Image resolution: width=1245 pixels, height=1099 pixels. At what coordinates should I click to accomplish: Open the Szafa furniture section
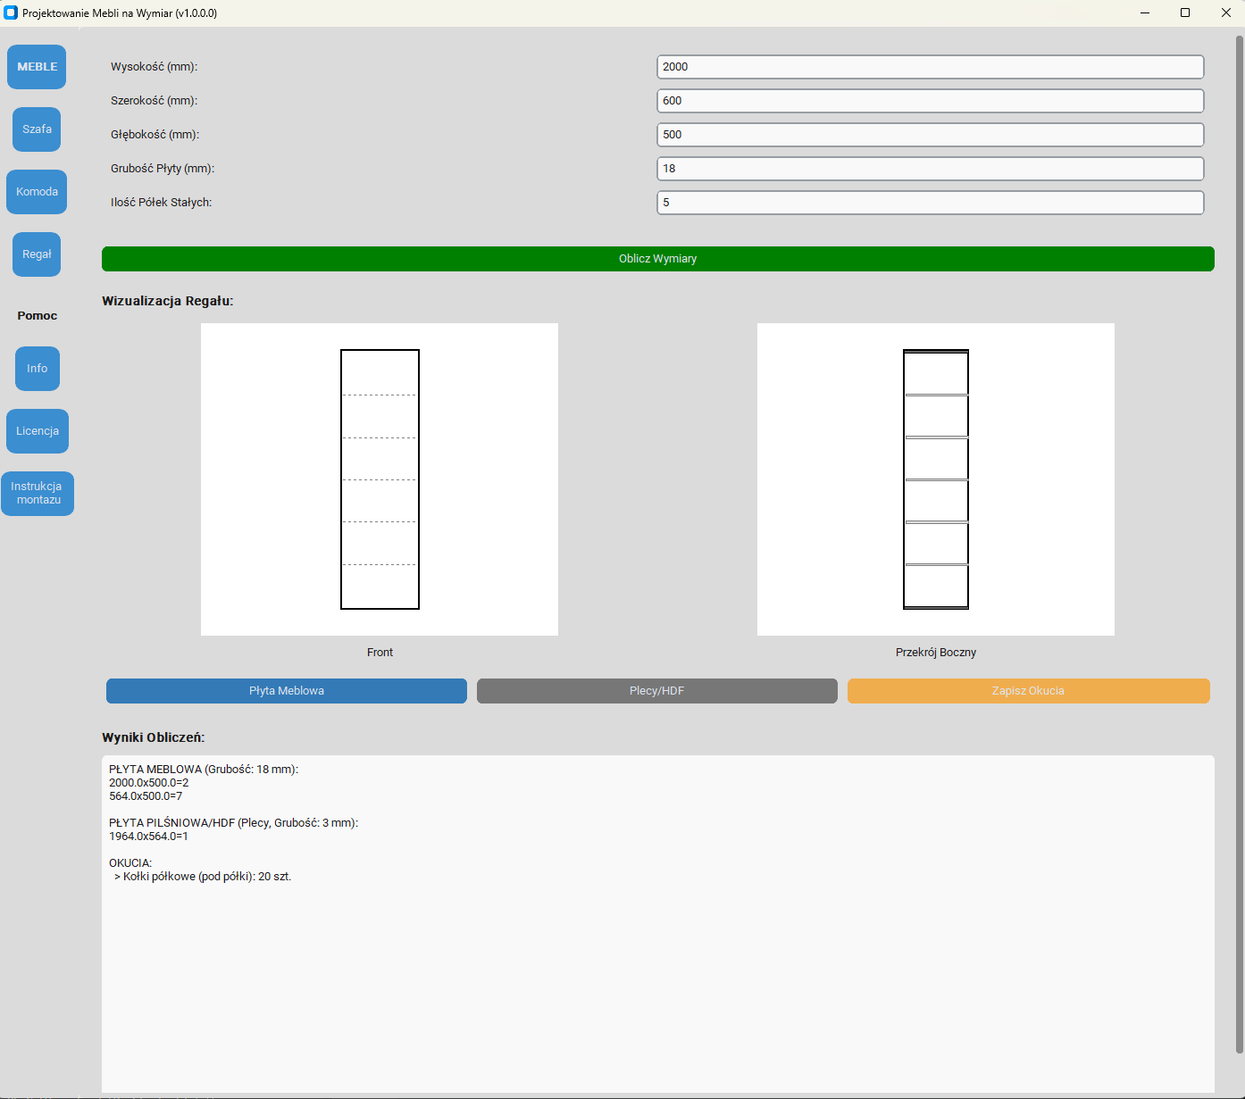tap(37, 129)
